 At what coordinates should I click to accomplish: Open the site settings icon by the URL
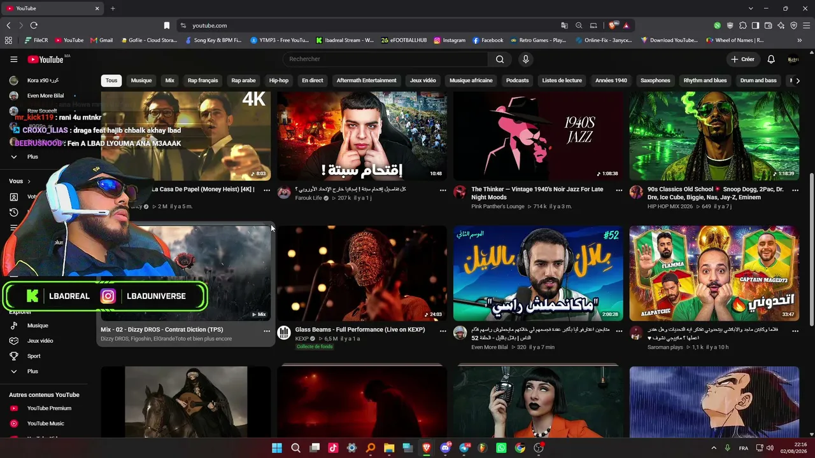click(183, 25)
